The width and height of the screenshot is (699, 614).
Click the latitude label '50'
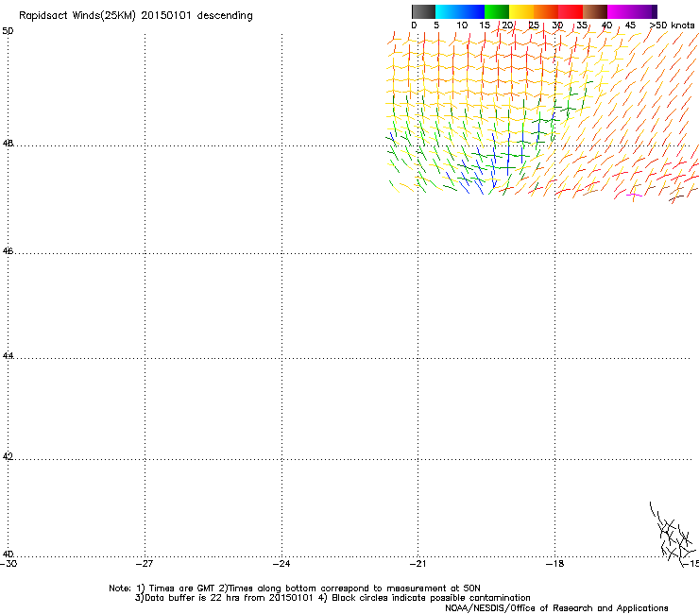tap(8, 31)
